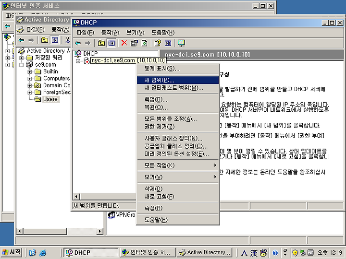Expand the 저장된 쿼리 folder in Active Directory
Screen dimensions: 346x259
coord(22,58)
